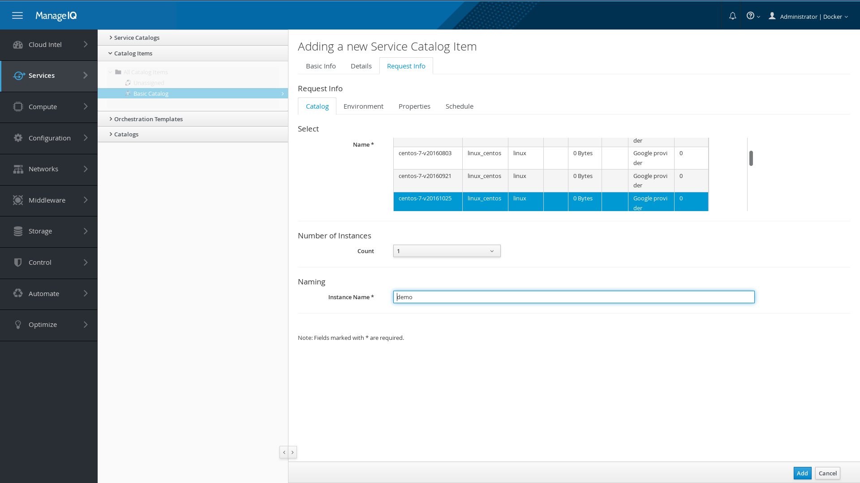This screenshot has width=860, height=483.
Task: Toggle the hamburger navigation menu
Action: (17, 16)
